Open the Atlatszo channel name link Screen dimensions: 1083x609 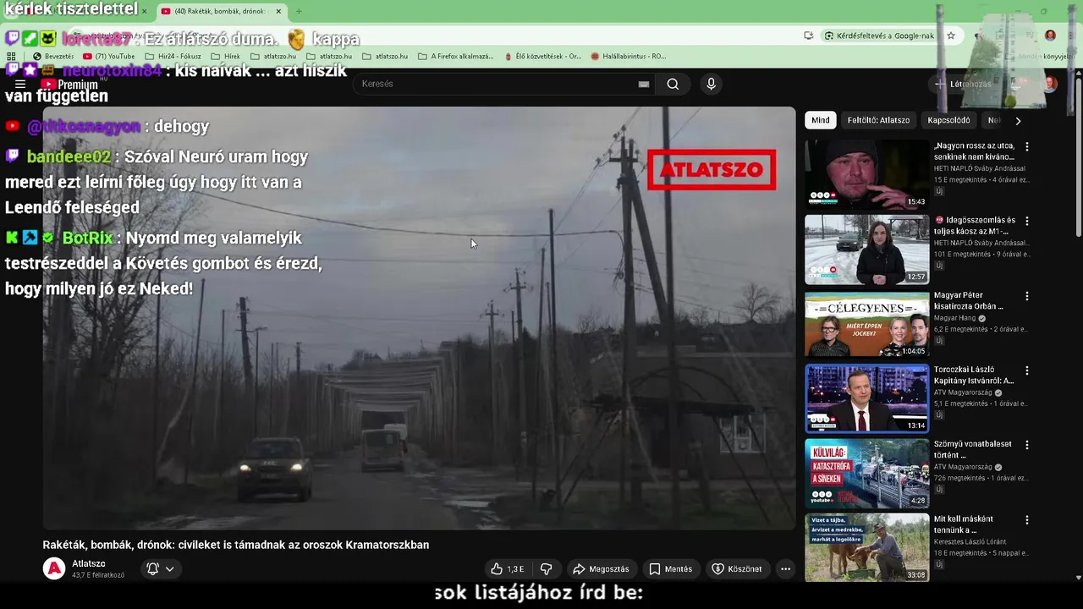[89, 564]
